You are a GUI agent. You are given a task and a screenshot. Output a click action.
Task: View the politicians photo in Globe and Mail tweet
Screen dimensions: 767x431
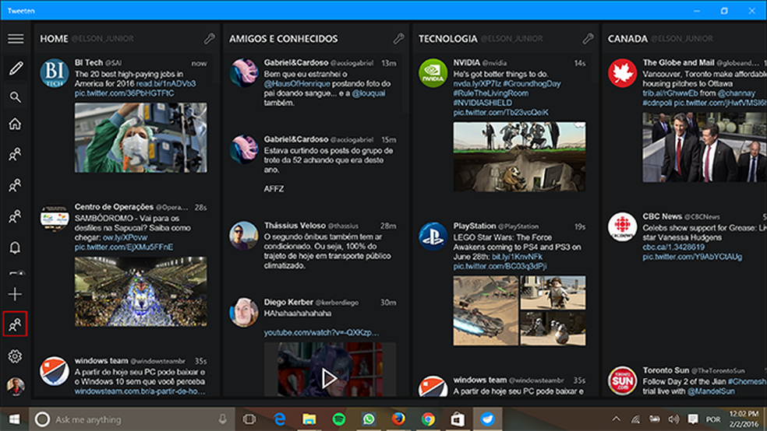click(x=705, y=147)
